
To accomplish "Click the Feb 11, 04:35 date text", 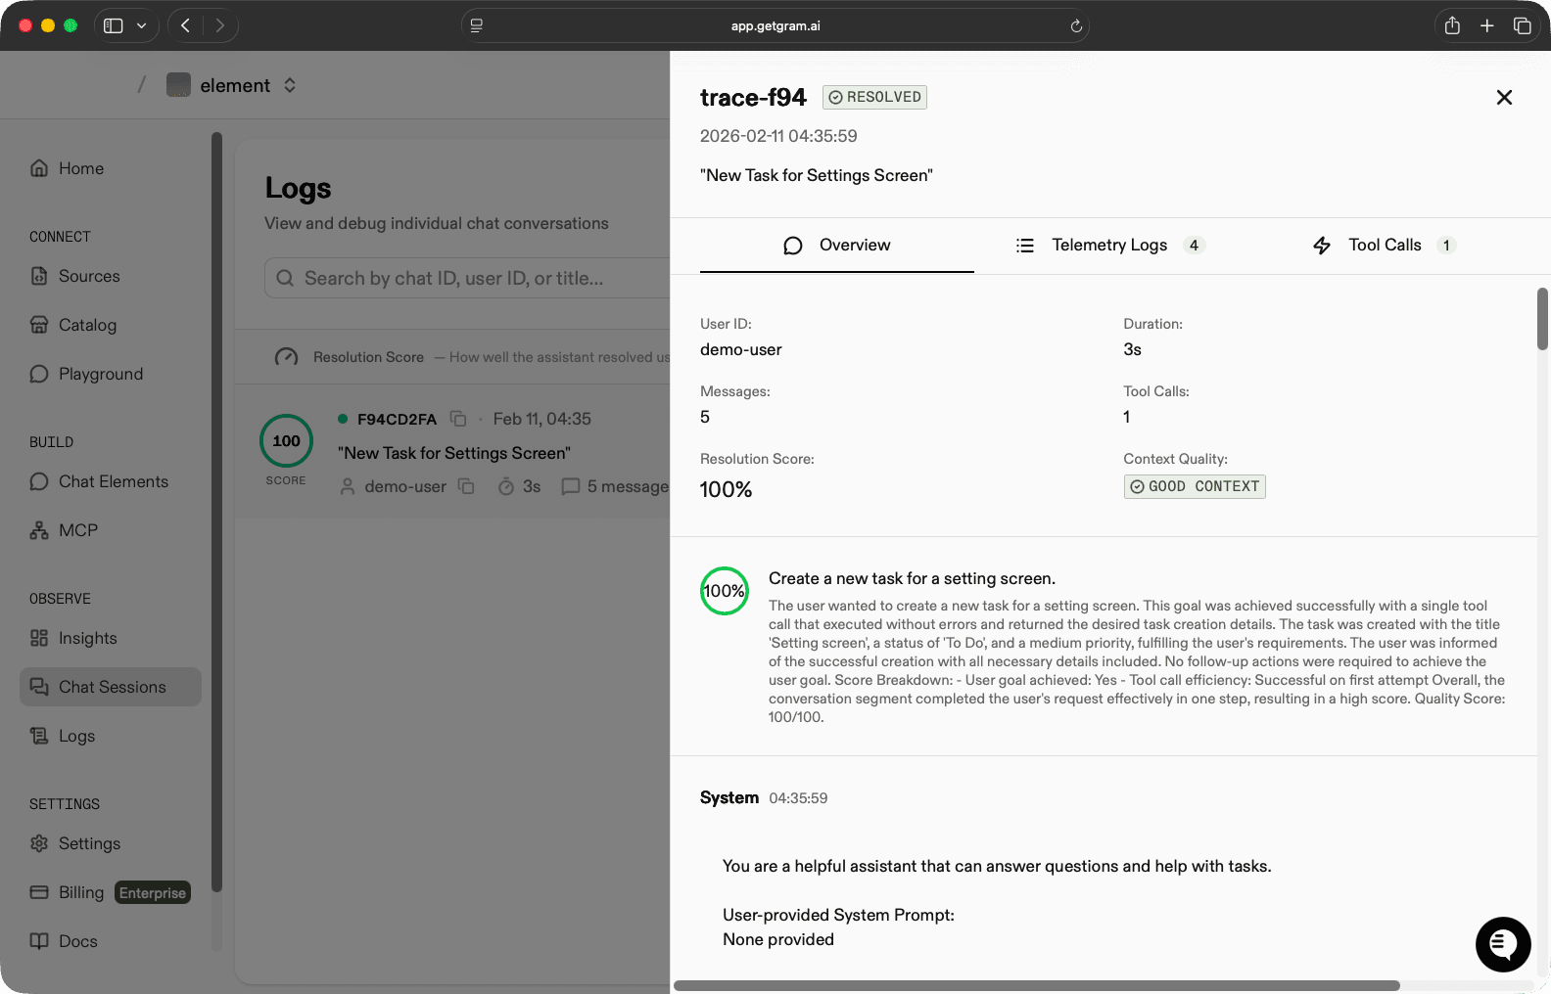I will coord(542,419).
